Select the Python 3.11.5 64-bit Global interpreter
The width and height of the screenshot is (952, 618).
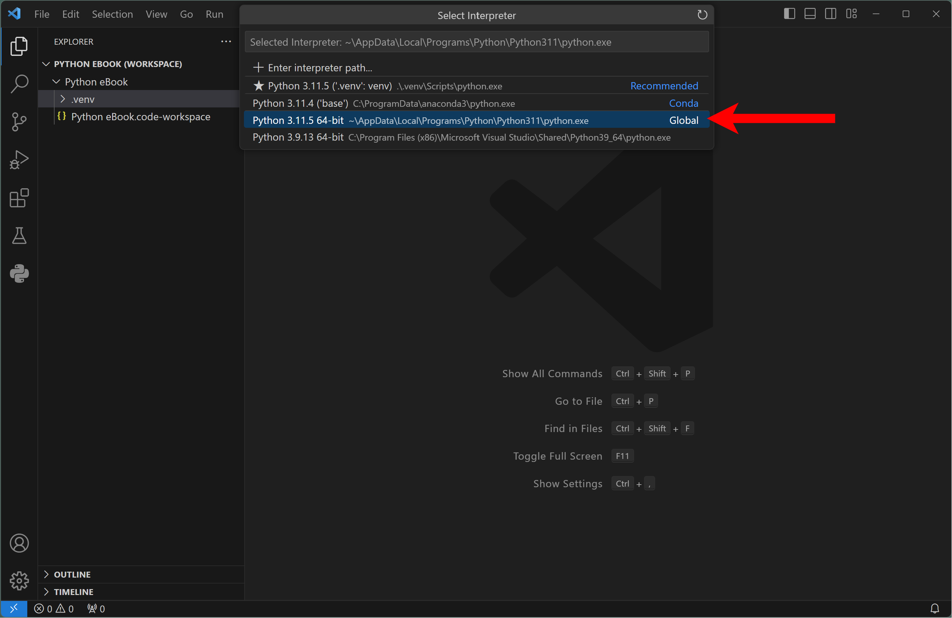point(476,120)
